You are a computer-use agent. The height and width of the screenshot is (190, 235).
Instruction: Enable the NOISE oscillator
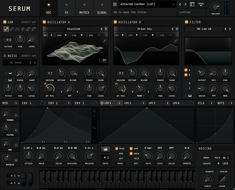pos(5,56)
